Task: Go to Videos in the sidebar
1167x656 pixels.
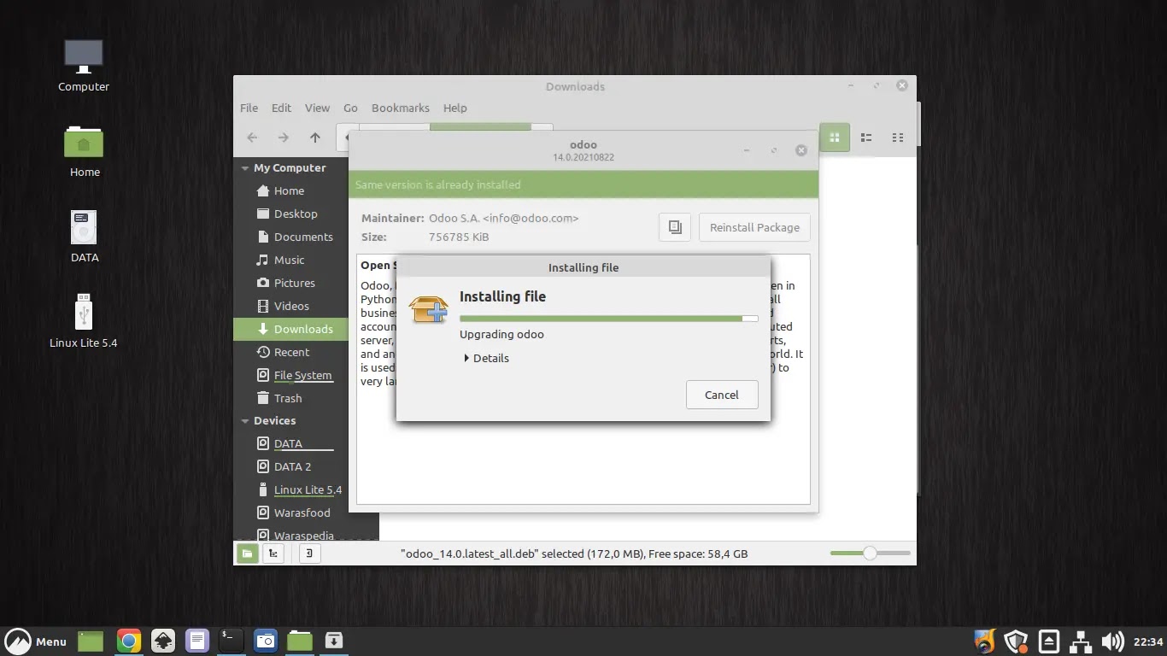Action: click(290, 306)
